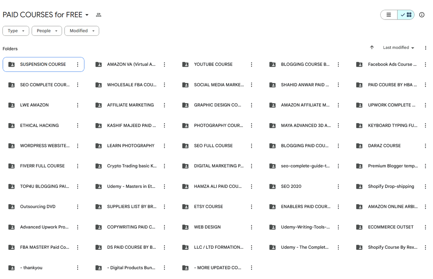Open more actions for SUSPENSION COURSE folder

tap(78, 65)
